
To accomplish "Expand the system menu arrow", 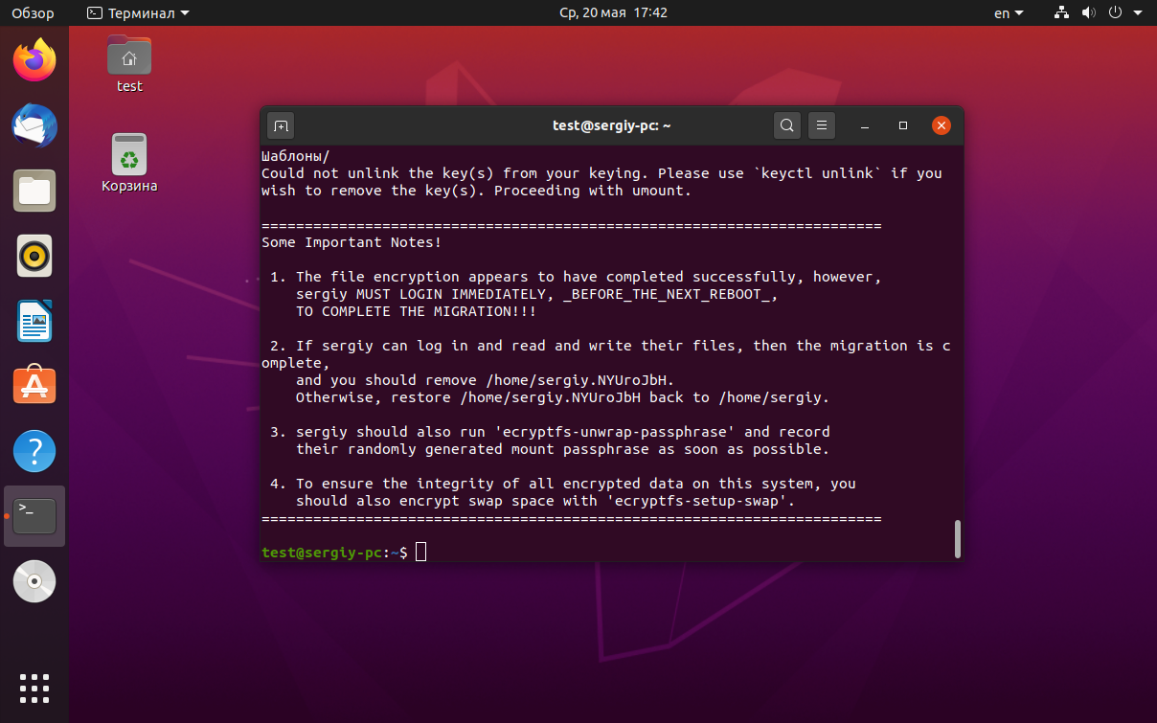I will point(1139,13).
